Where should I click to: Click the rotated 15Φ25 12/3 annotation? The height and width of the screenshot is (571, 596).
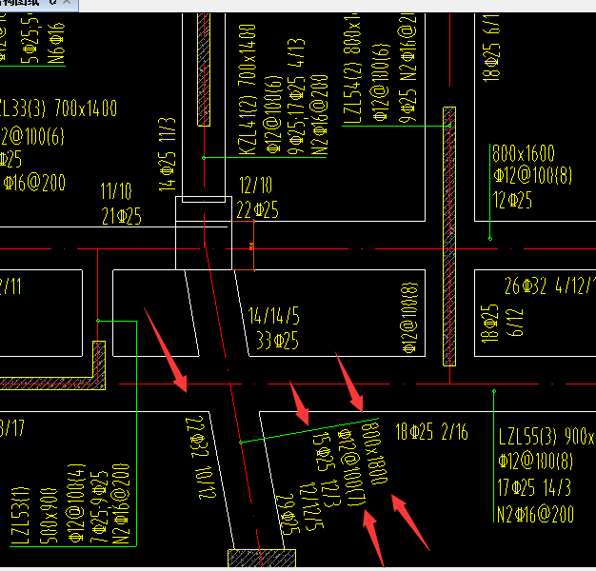click(x=327, y=471)
